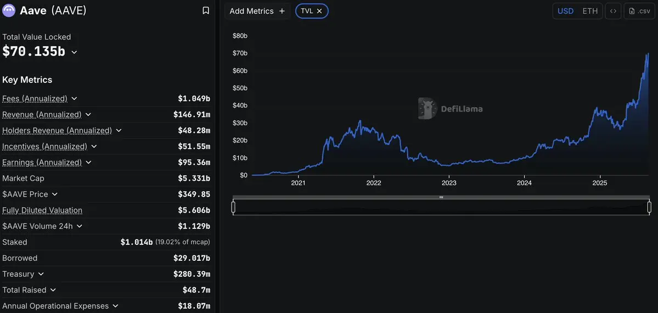Click Fully Diluted Valuation label
The width and height of the screenshot is (658, 313).
[42, 210]
